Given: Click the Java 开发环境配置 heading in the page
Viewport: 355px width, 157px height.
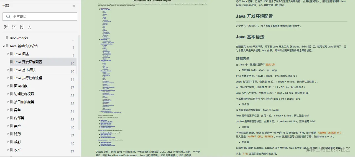Looking at the screenshot, I should point(254,16).
